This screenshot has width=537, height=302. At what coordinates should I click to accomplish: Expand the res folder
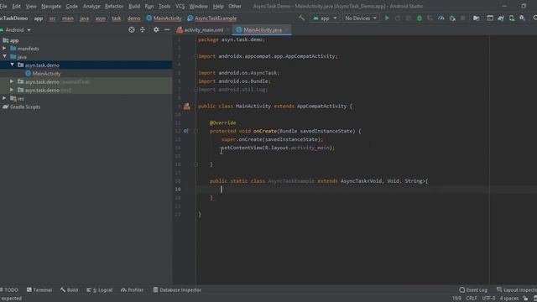click(4, 98)
